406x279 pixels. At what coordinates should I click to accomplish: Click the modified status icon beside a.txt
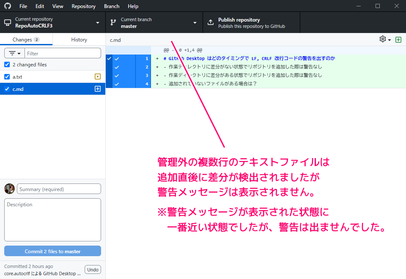pyautogui.click(x=98, y=77)
